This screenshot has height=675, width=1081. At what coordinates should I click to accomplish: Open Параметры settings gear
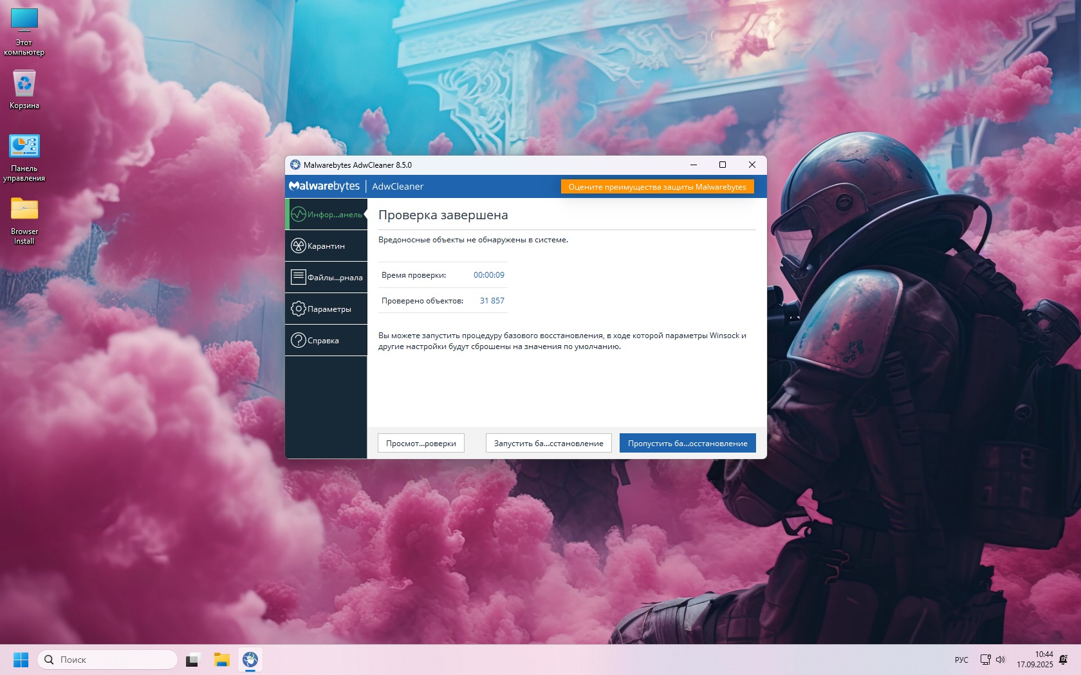pyautogui.click(x=326, y=309)
